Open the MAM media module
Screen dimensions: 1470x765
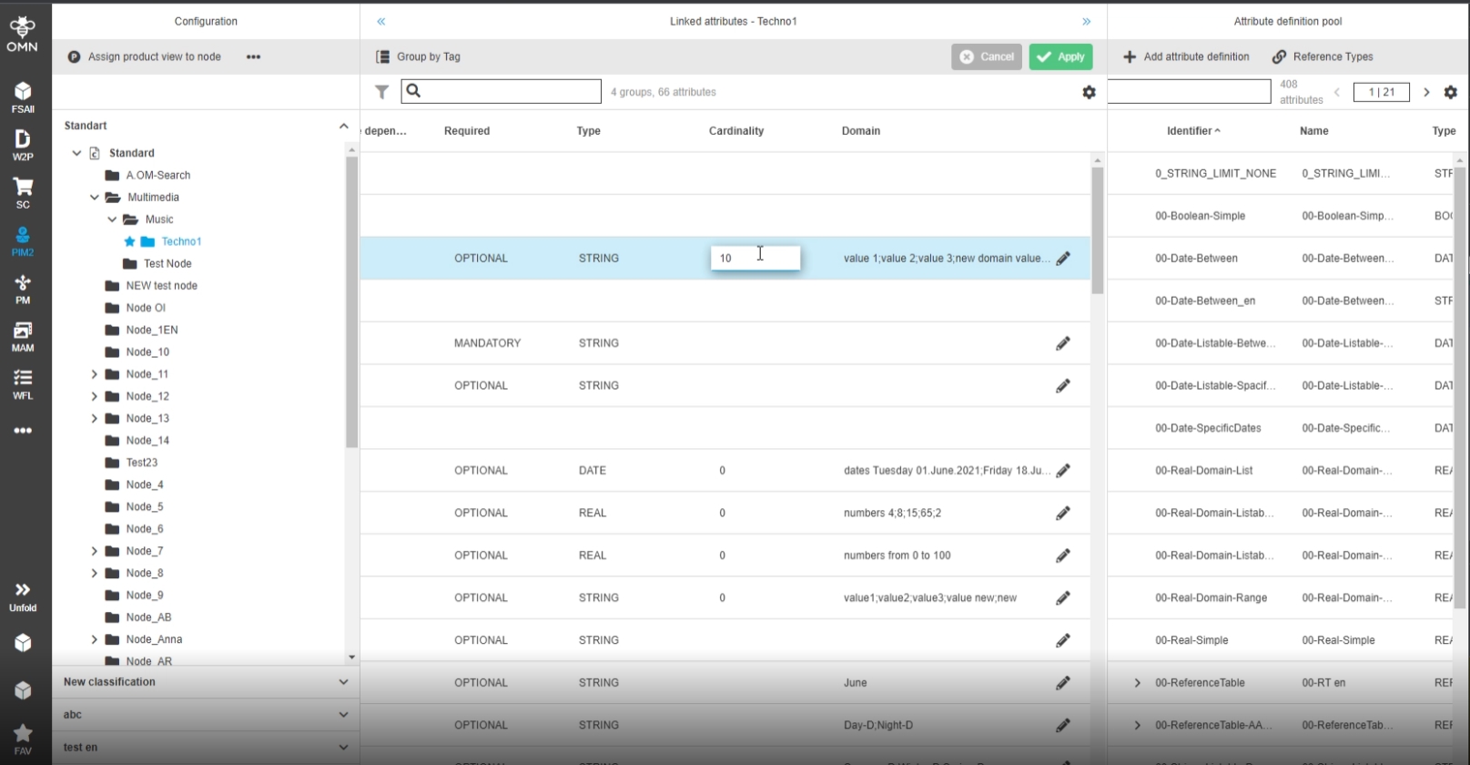click(23, 336)
